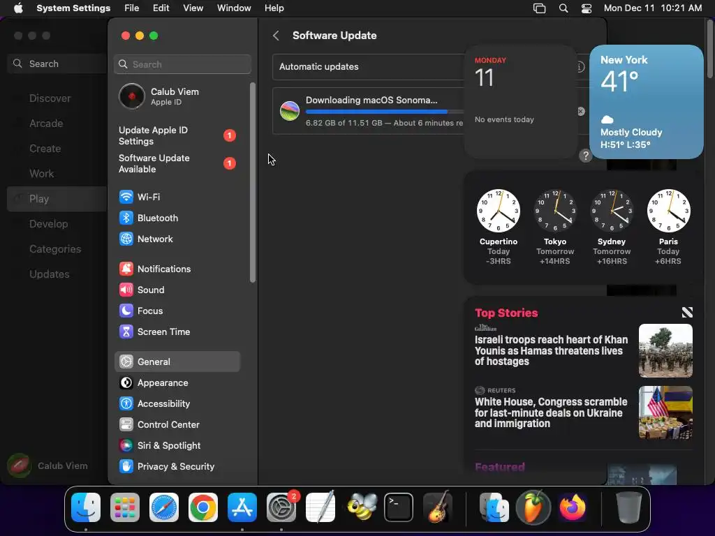The width and height of the screenshot is (715, 536).
Task: Open Software Update Available notice
Action: [x=177, y=163]
